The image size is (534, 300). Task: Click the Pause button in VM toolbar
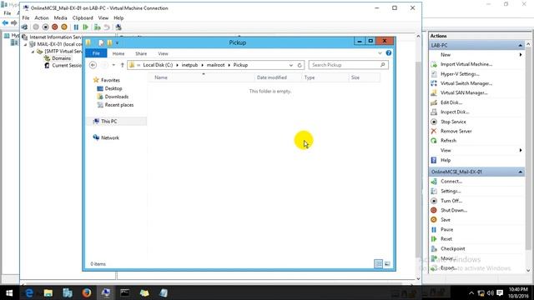(x=76, y=27)
